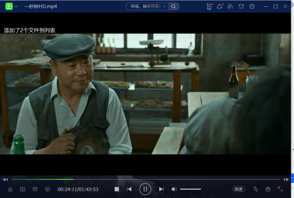The height and width of the screenshot is (198, 294).
Task: Click the boxed 1 icon in control bar
Action: tap(23, 189)
